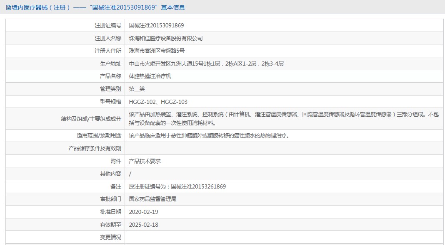Select the production address starting with 中山市火炬开发区
445x245 pixels.
[206, 64]
